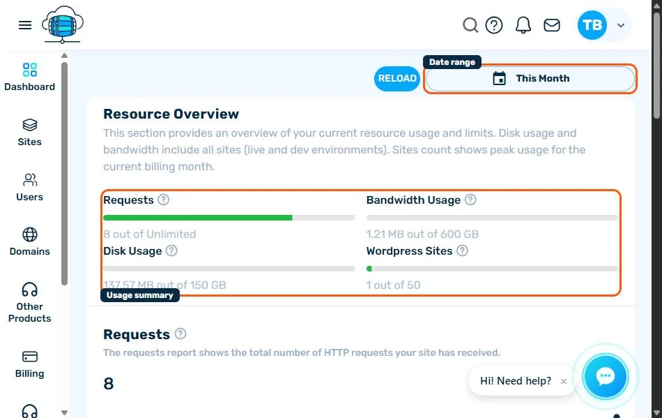Click the cloud database logo
Image resolution: width=662 pixels, height=418 pixels.
pyautogui.click(x=63, y=24)
